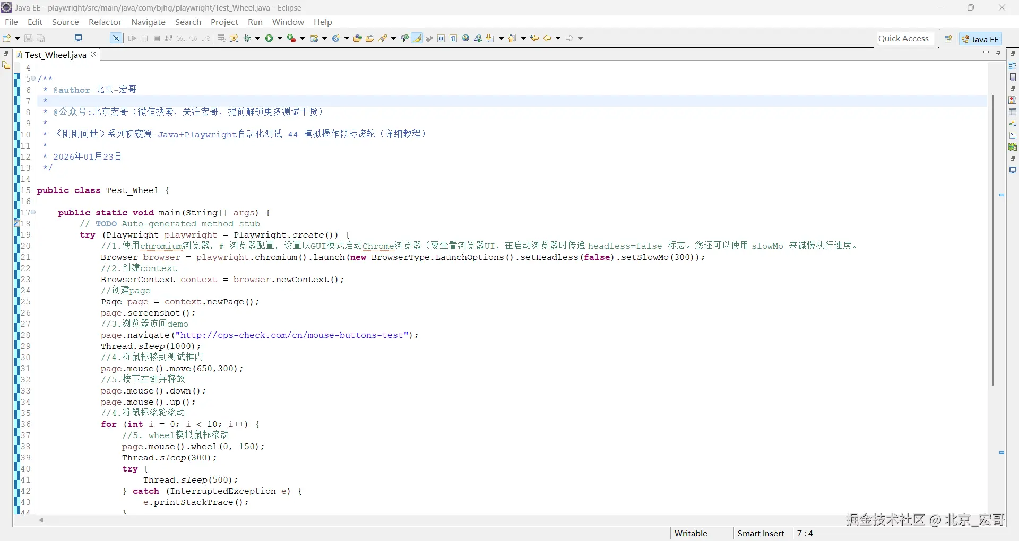Screen dimensions: 1019x541
Task: Toggle Skip All Breakpoints button
Action: pyautogui.click(x=116, y=38)
